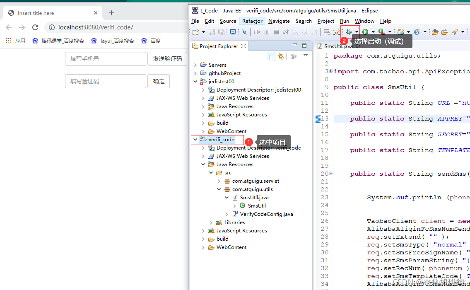Reload the Chrome page
The image size is (470, 290).
click(35, 27)
